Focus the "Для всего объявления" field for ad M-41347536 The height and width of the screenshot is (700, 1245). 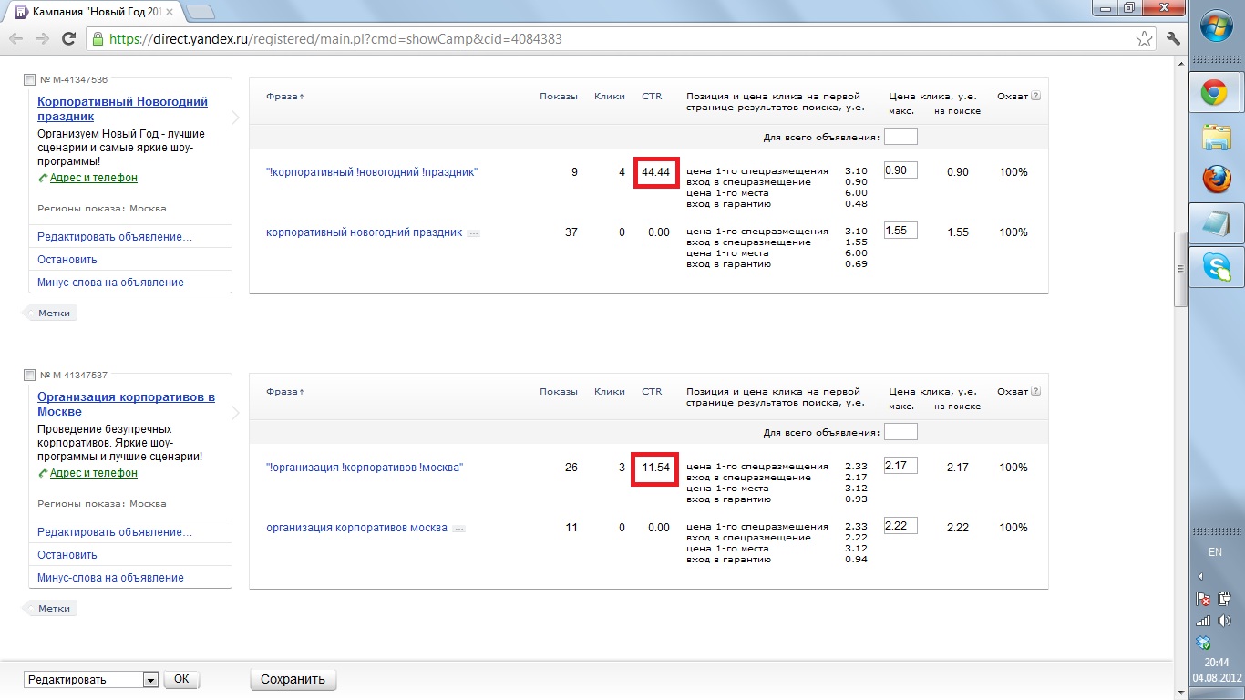pyautogui.click(x=900, y=137)
